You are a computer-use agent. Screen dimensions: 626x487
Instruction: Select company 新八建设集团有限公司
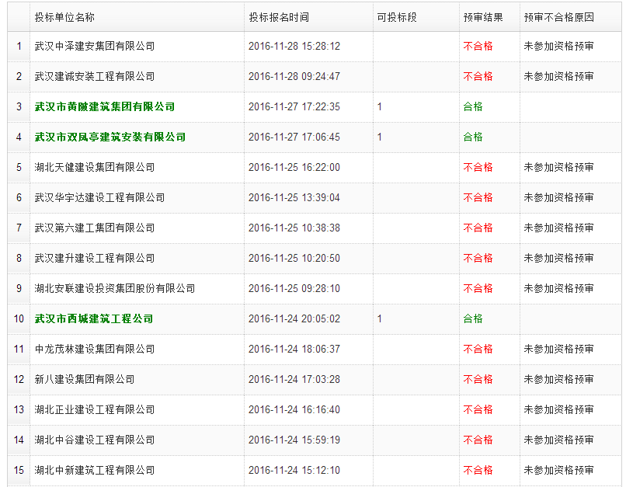click(x=84, y=379)
